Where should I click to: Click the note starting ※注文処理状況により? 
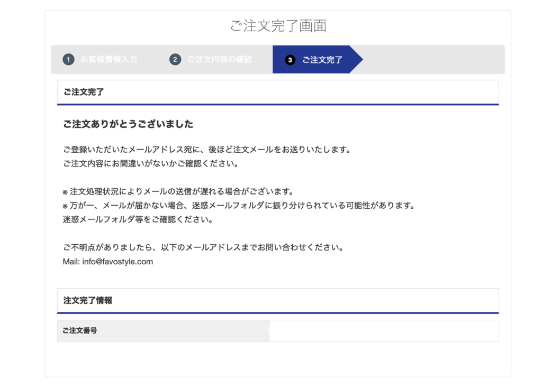point(178,191)
